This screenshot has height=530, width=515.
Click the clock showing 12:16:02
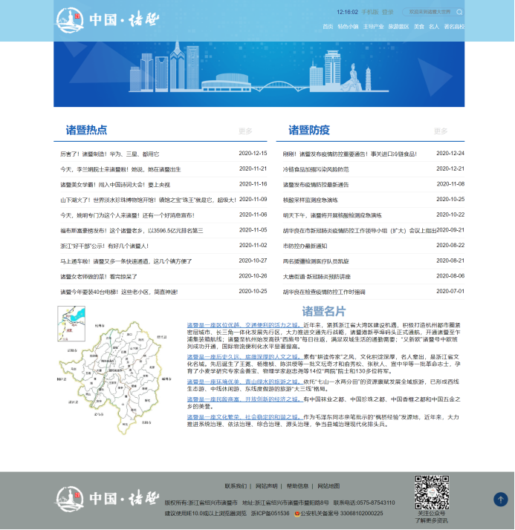(x=347, y=12)
